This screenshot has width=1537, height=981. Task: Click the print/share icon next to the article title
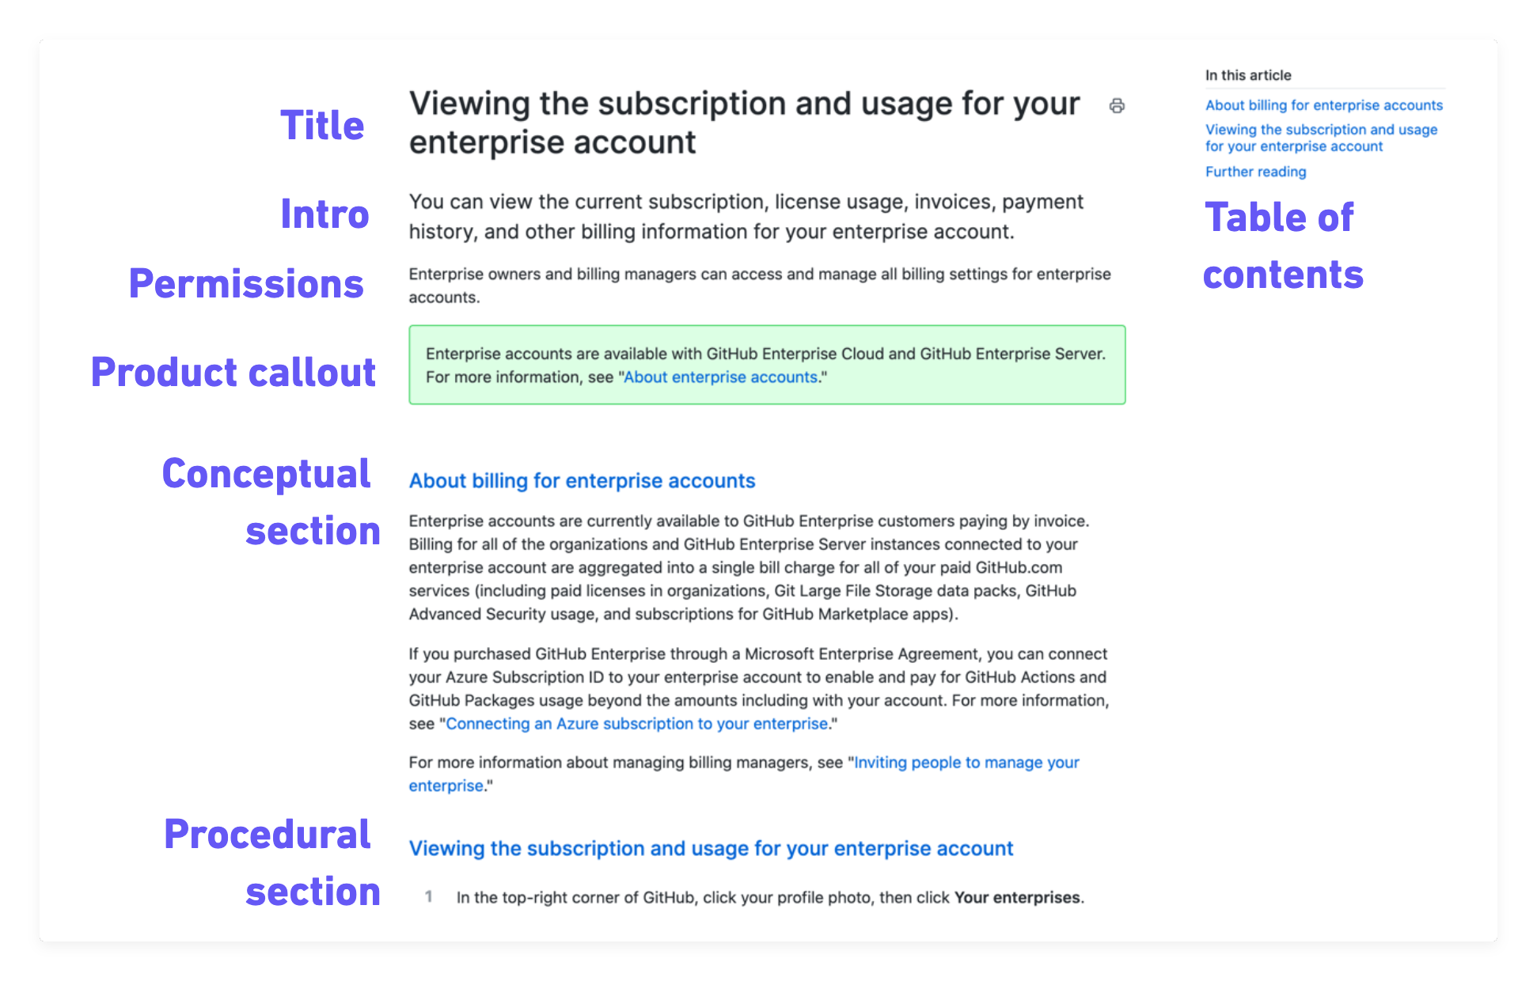coord(1117,105)
